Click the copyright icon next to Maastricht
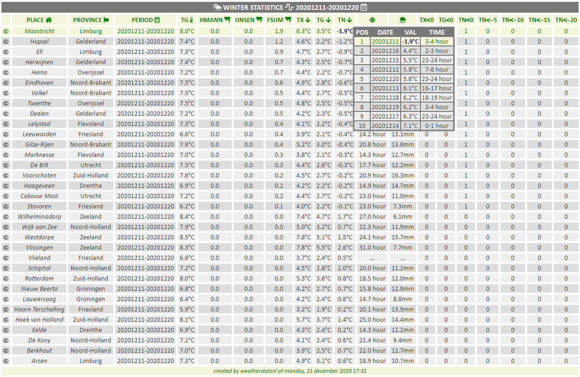Image resolution: width=580 pixels, height=377 pixels. tap(6, 31)
